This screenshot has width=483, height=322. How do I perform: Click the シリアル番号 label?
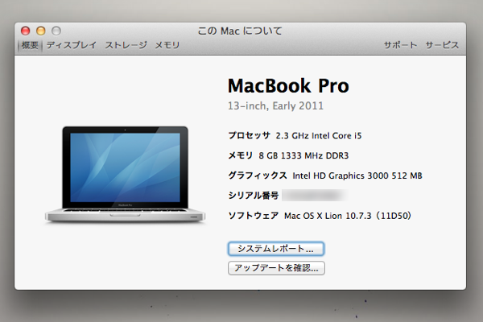coord(254,196)
